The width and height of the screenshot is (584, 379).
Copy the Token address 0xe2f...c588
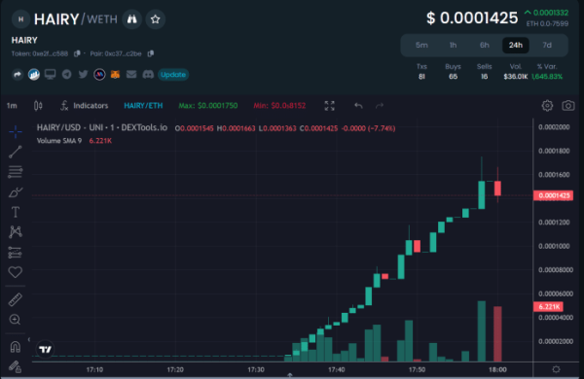pyautogui.click(x=77, y=53)
